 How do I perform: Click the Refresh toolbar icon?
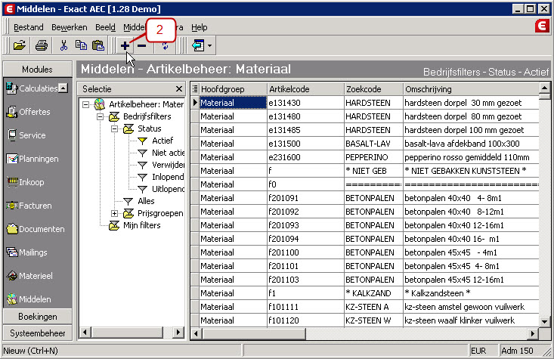click(165, 45)
